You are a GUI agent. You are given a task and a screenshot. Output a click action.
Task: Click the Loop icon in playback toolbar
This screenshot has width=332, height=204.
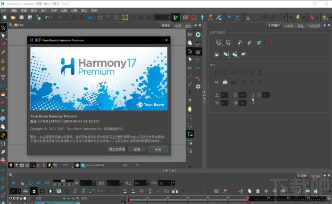(31, 183)
